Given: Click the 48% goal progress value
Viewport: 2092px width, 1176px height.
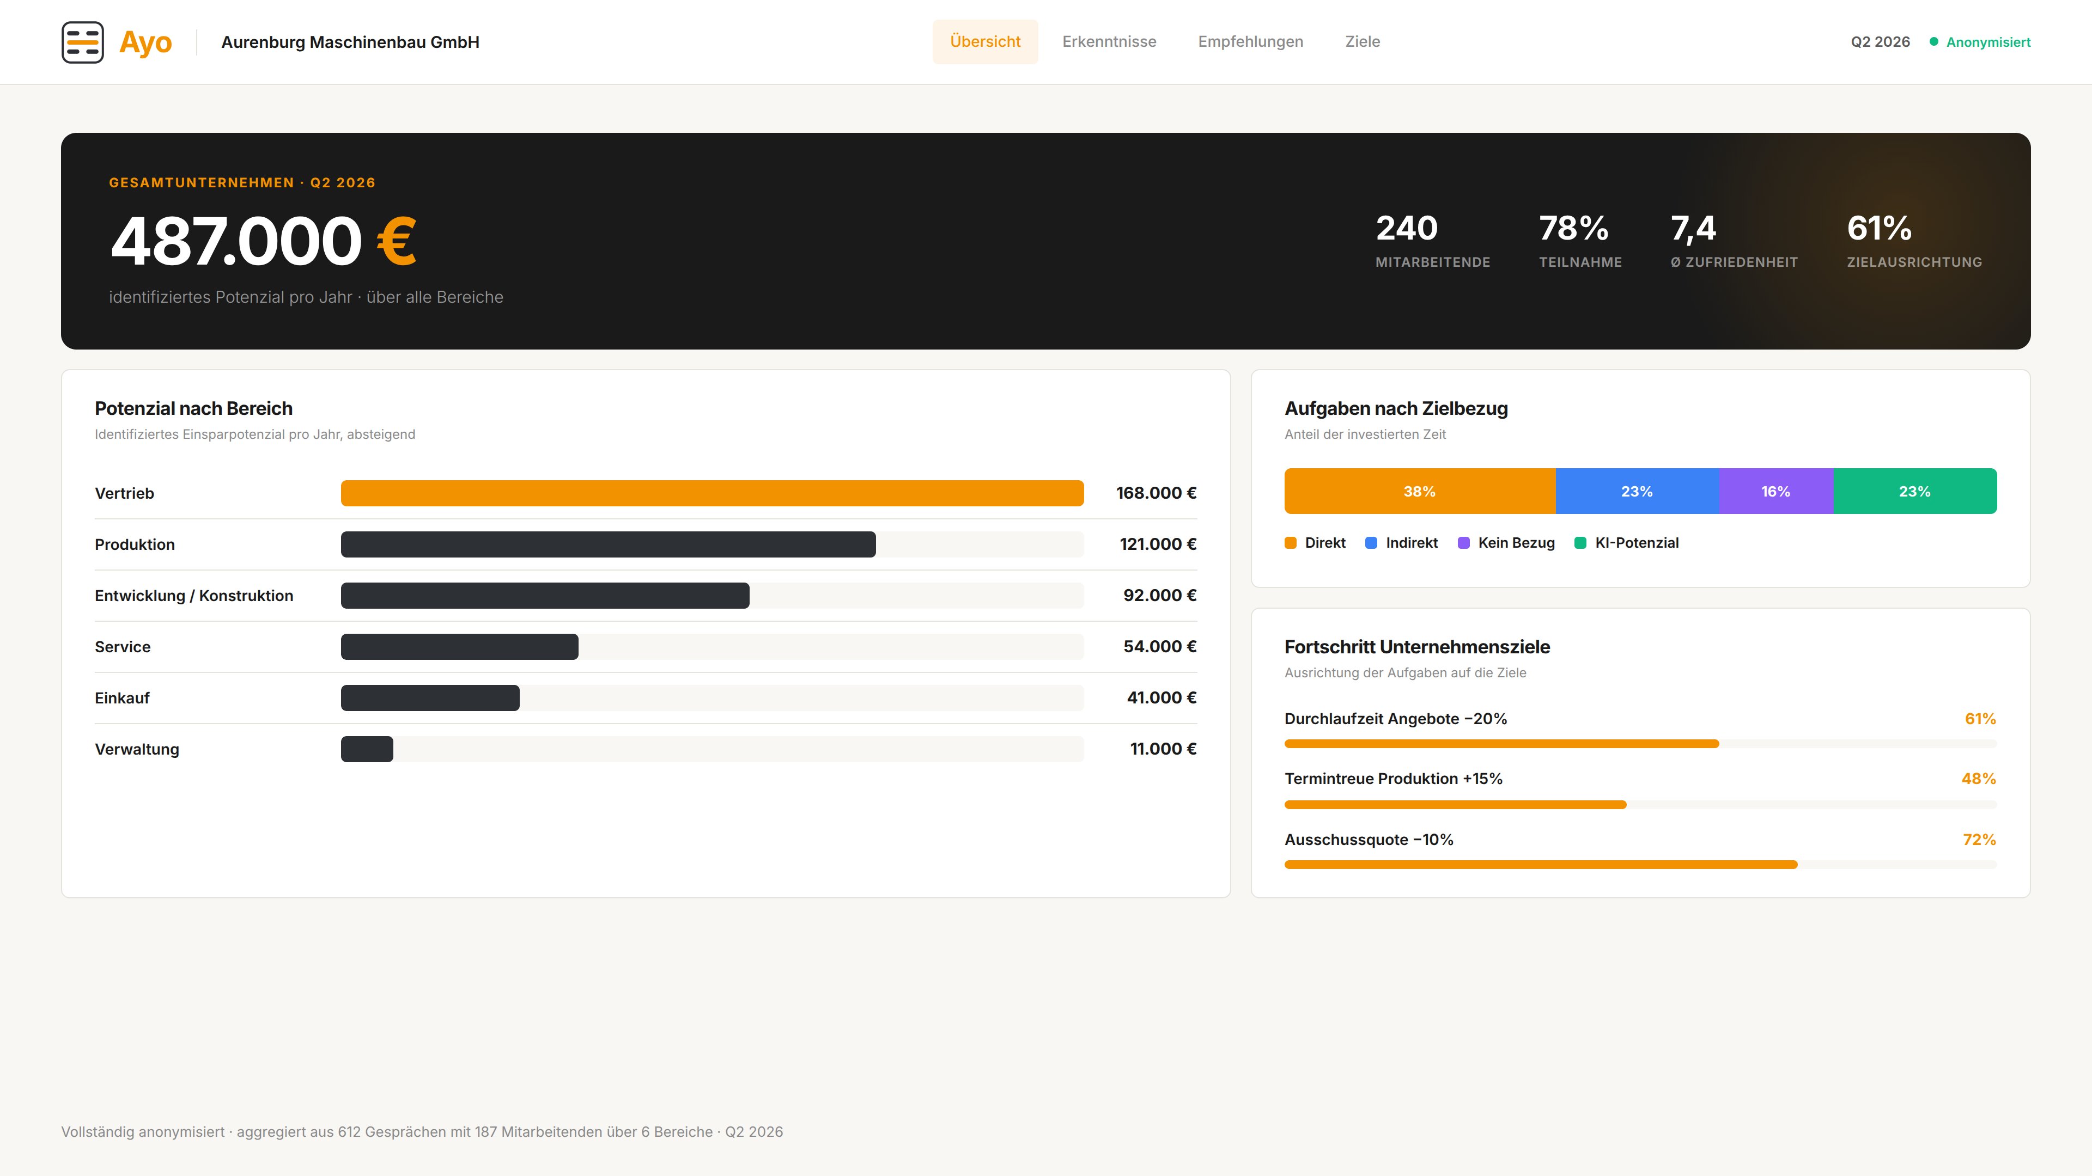Looking at the screenshot, I should point(1978,779).
